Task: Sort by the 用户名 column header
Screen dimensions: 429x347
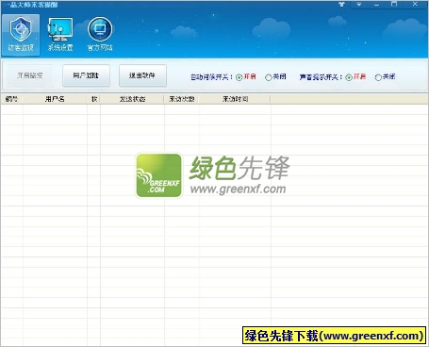Action: point(55,99)
